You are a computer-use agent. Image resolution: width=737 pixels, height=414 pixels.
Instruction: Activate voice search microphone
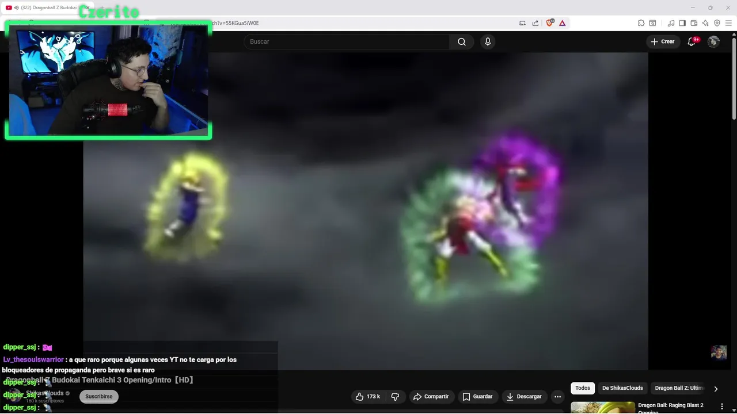click(488, 41)
